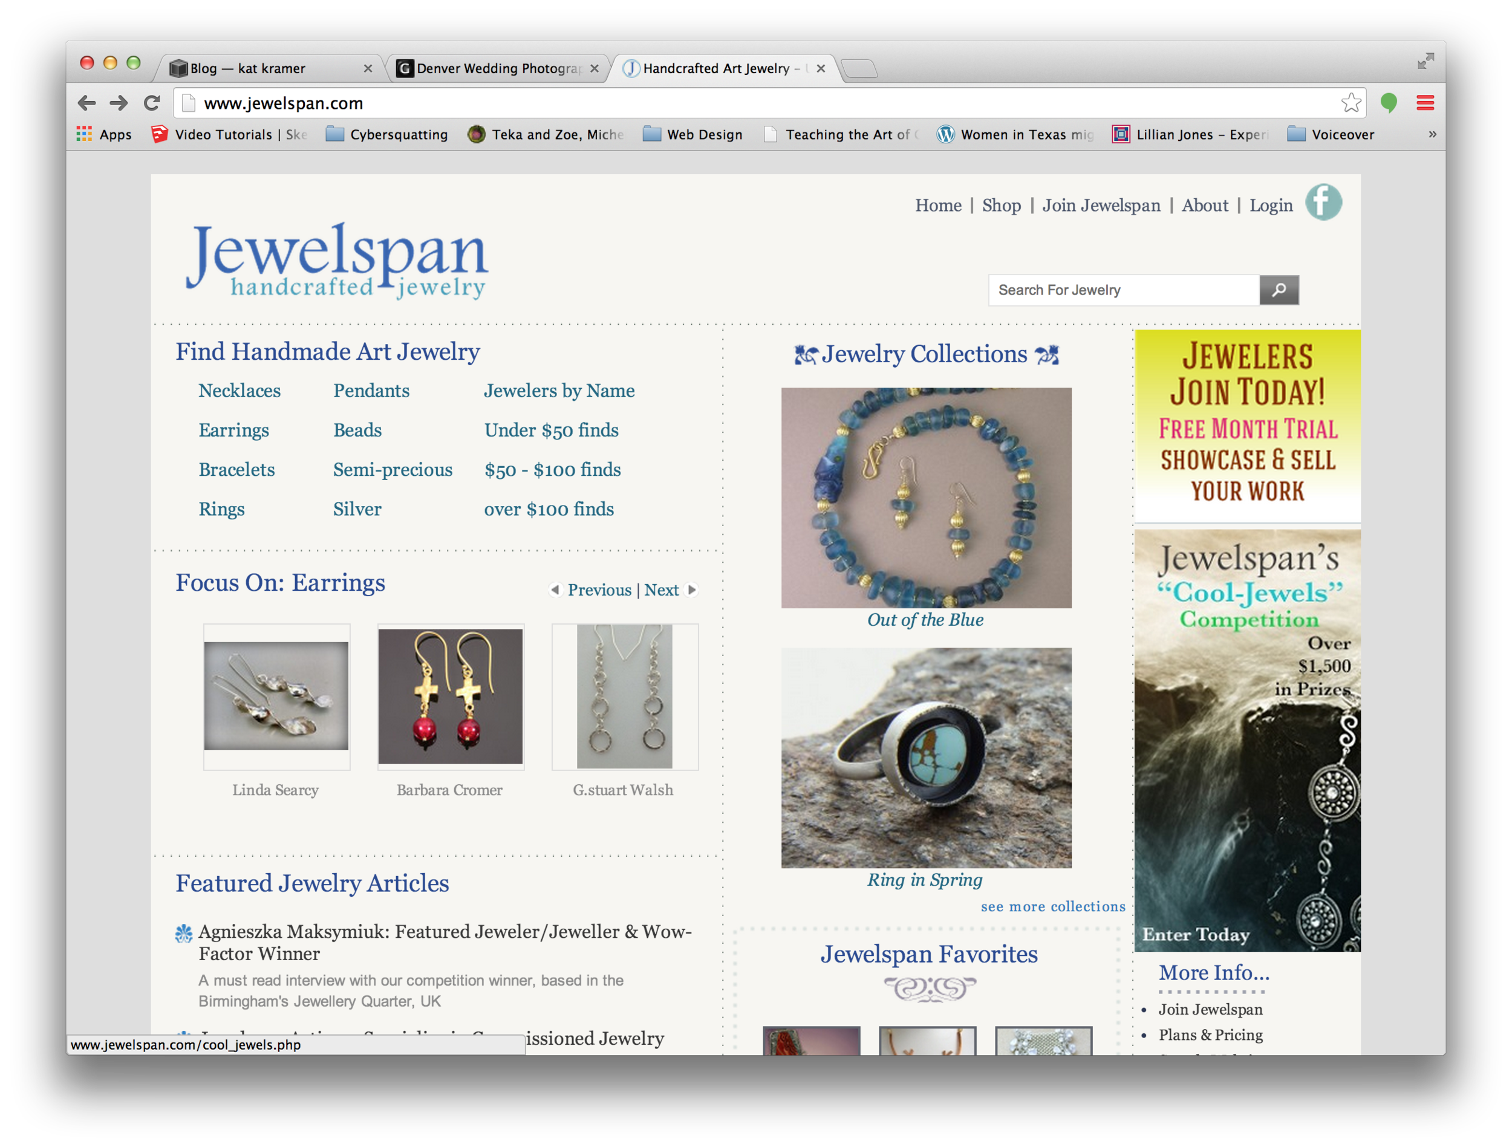Viewport: 1512px width, 1147px height.
Task: Go to Home in site navigation
Action: 938,205
